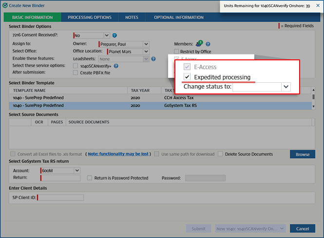This screenshot has height=238, width=324.
Task: Open help icon next to 1040SCANverify+
Action: click(x=116, y=66)
